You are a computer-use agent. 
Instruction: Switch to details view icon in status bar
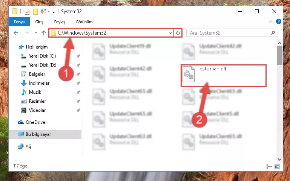tap(269, 166)
